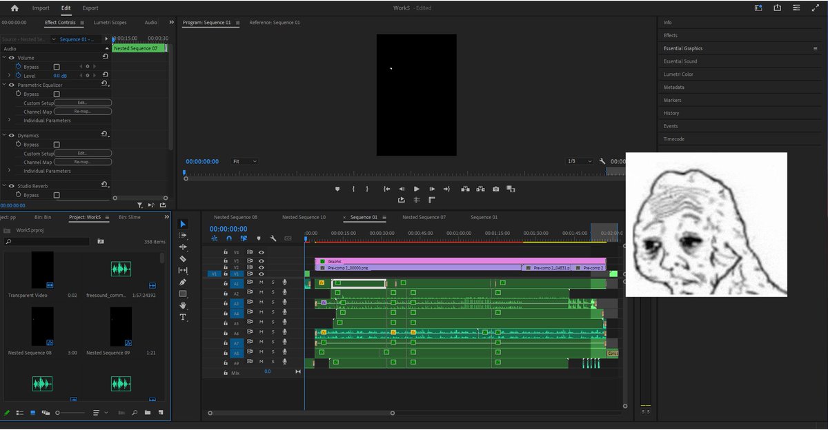Viewport: 828px width, 430px height.
Task: Open Project panel sort icons dropdown
Action: (x=99, y=413)
